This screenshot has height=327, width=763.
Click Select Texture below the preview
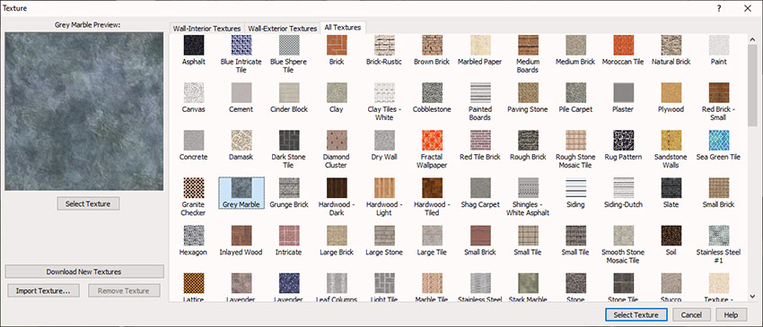88,204
